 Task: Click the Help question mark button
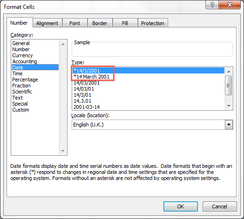click(212, 5)
